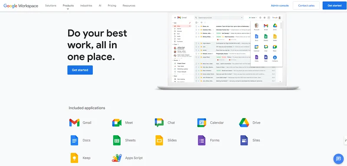
Task: Click the Calendar text label
Action: tap(217, 123)
